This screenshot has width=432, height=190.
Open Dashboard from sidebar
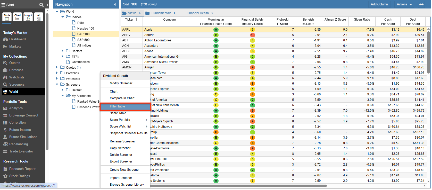pyautogui.click(x=17, y=39)
